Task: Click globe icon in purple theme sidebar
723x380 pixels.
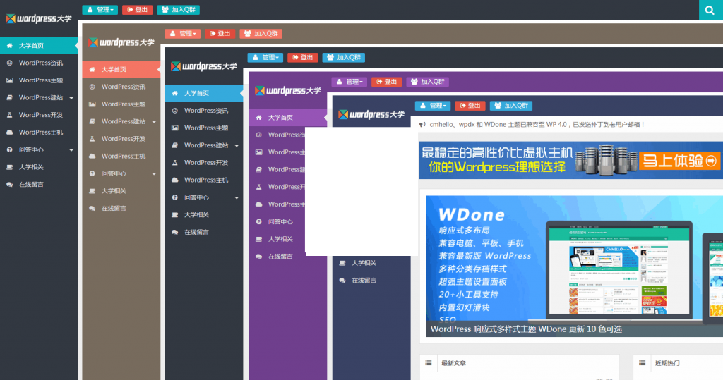Action: coord(258,135)
